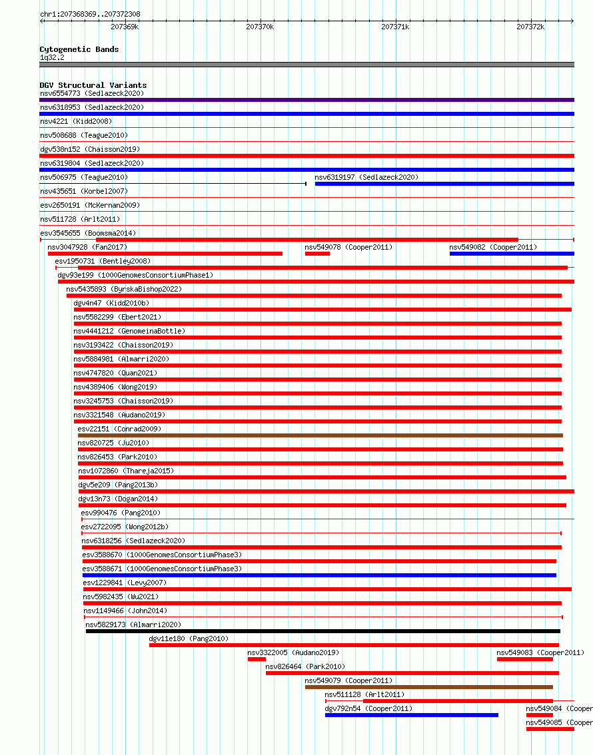This screenshot has width=593, height=755.
Task: Select esv990476 (Pang2010) label
Action: pos(121,513)
